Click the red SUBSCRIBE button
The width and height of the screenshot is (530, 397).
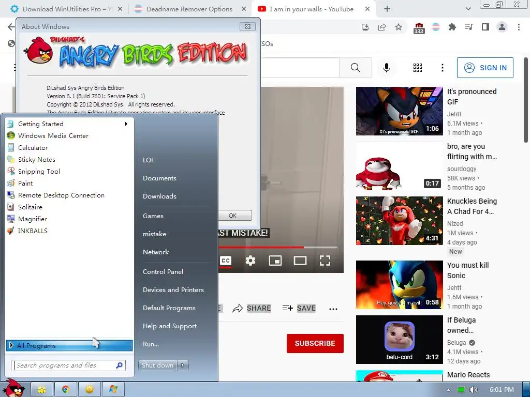(315, 343)
